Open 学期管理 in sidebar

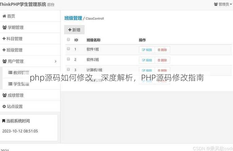(30, 27)
